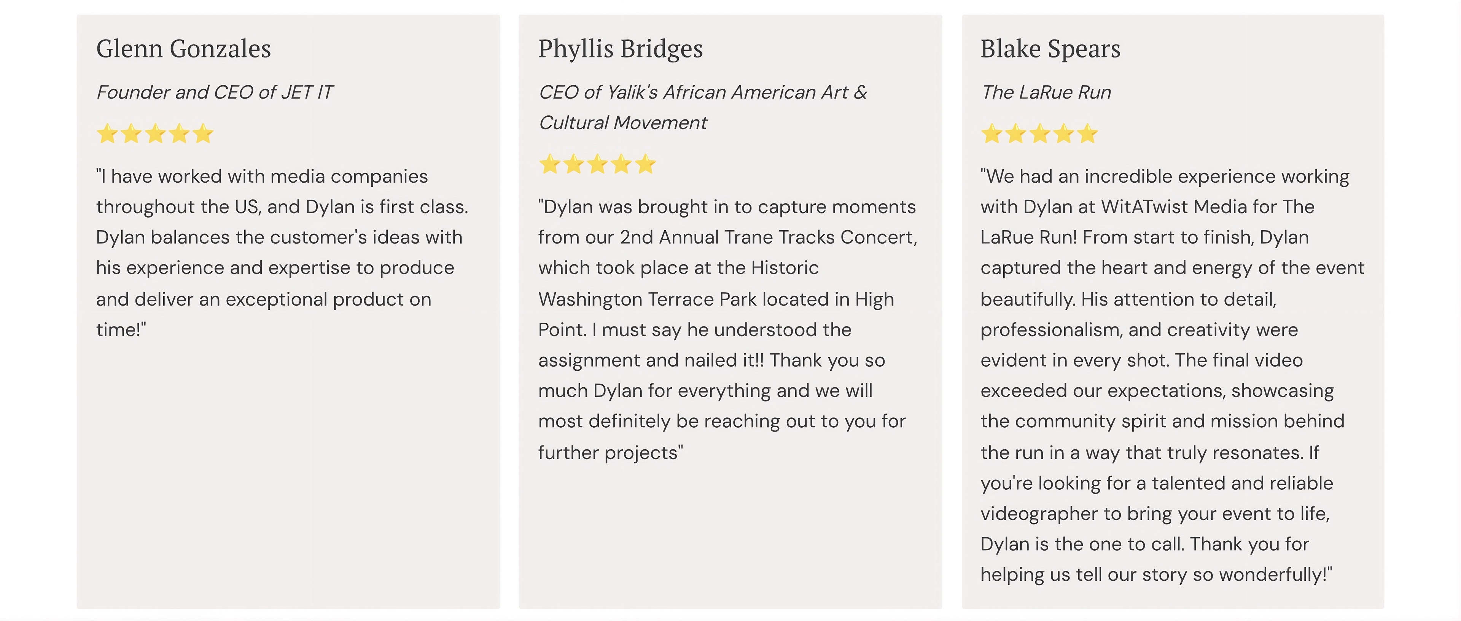
Task: Select the fifth star in Glenn Gonzales's rating
Action: coord(202,134)
